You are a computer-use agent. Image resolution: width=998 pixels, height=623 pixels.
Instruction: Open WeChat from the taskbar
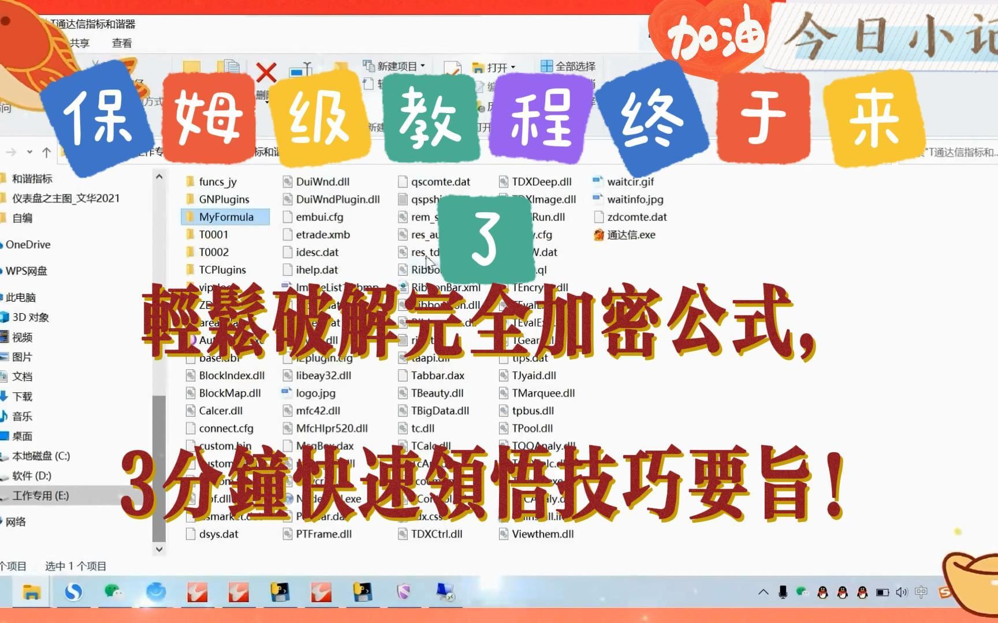click(113, 591)
